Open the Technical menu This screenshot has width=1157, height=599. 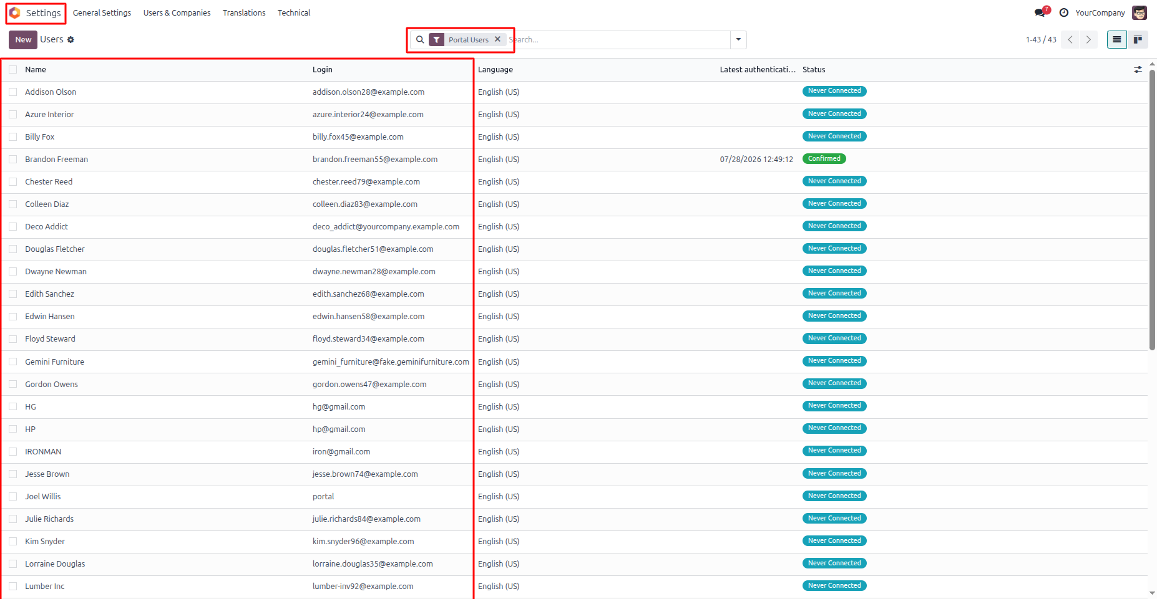coord(294,12)
